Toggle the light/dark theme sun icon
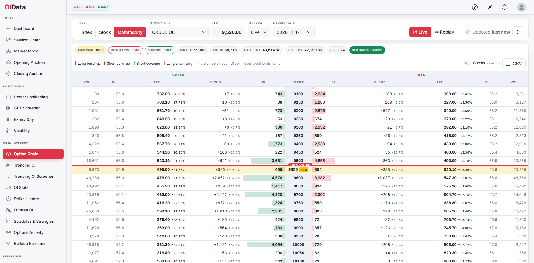534x263 pixels. pos(490,7)
